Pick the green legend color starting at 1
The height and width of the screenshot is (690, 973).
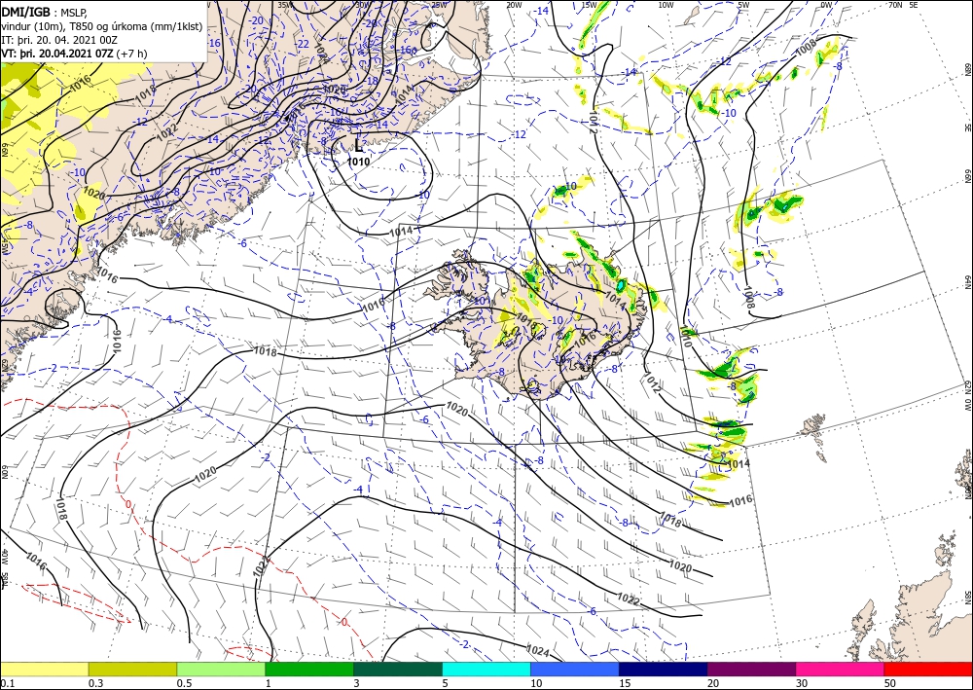coord(309,669)
